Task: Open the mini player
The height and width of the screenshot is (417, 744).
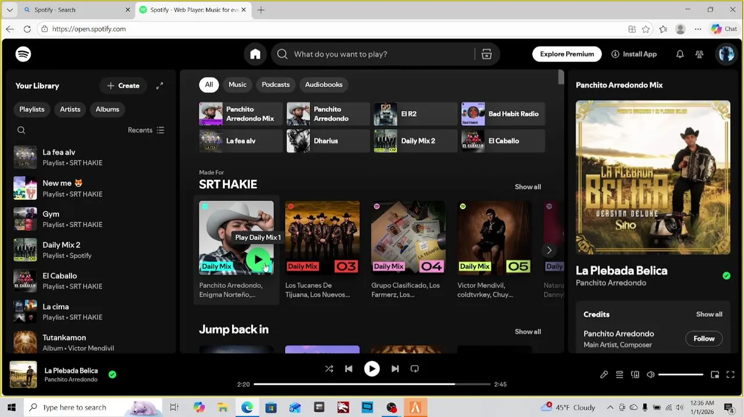Action: click(715, 375)
